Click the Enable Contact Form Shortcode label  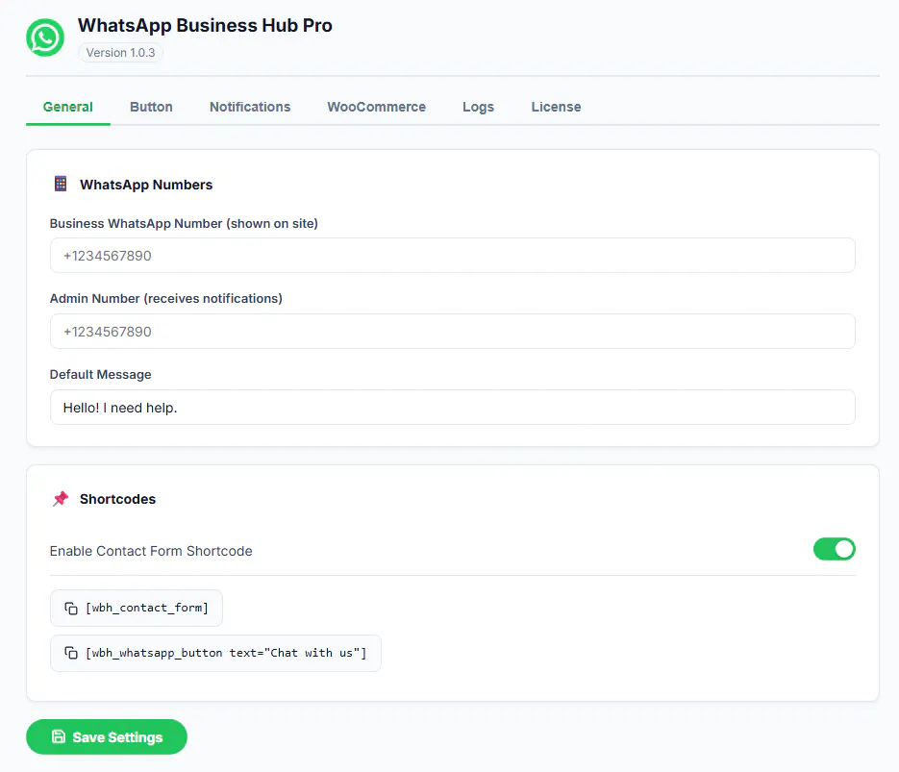point(151,551)
